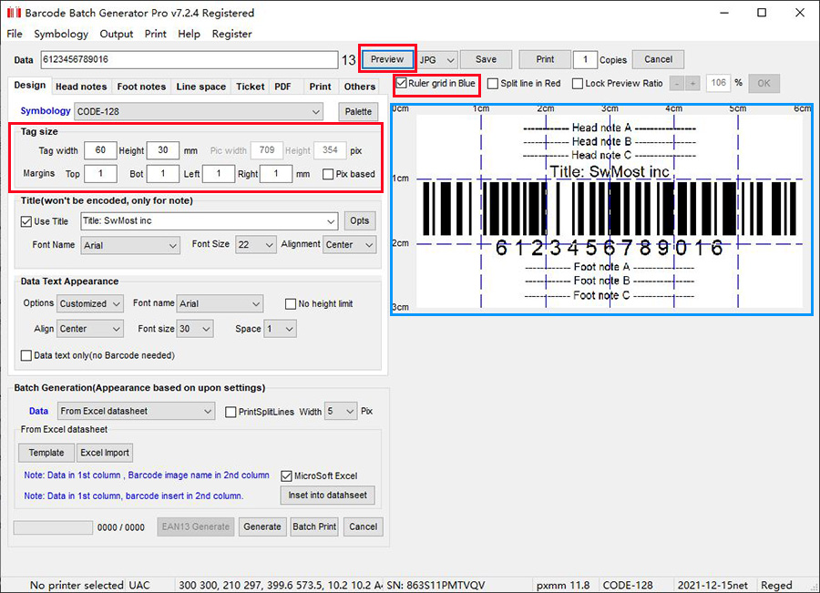820x593 pixels.
Task: Open Data Text Font name Arial dropdown
Action: 220,304
